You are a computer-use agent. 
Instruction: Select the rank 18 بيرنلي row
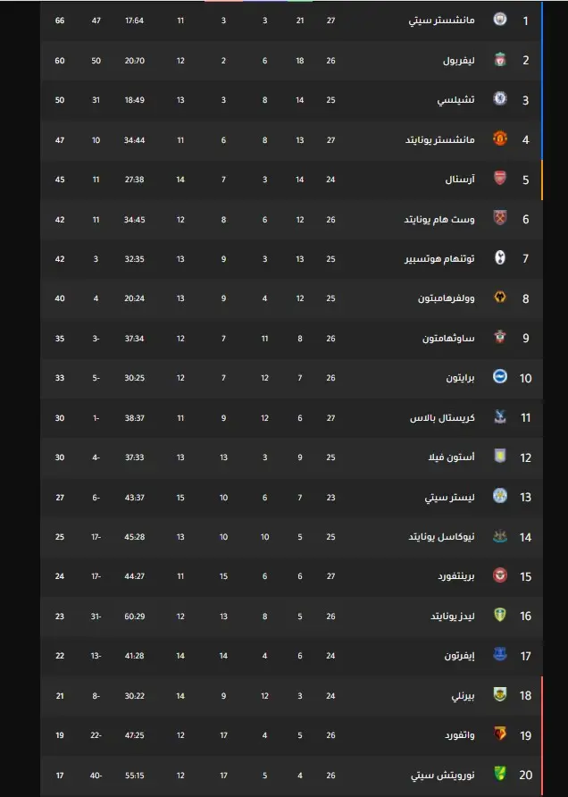[x=291, y=696]
